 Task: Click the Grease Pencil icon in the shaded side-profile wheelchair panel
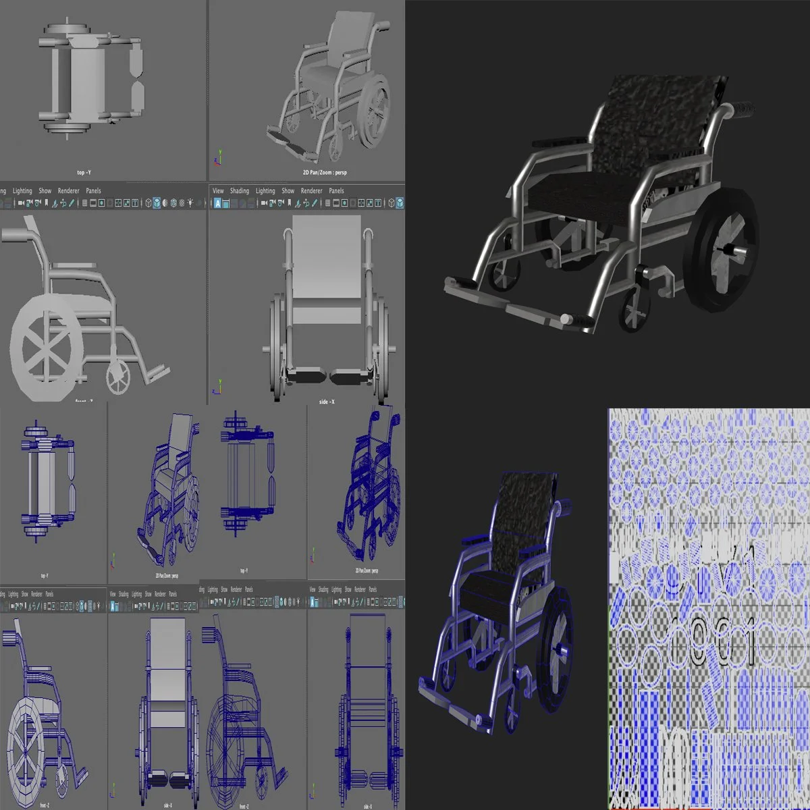point(71,203)
